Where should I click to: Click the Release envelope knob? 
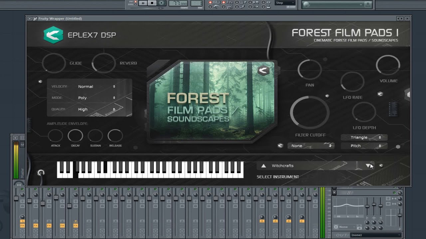tap(115, 136)
